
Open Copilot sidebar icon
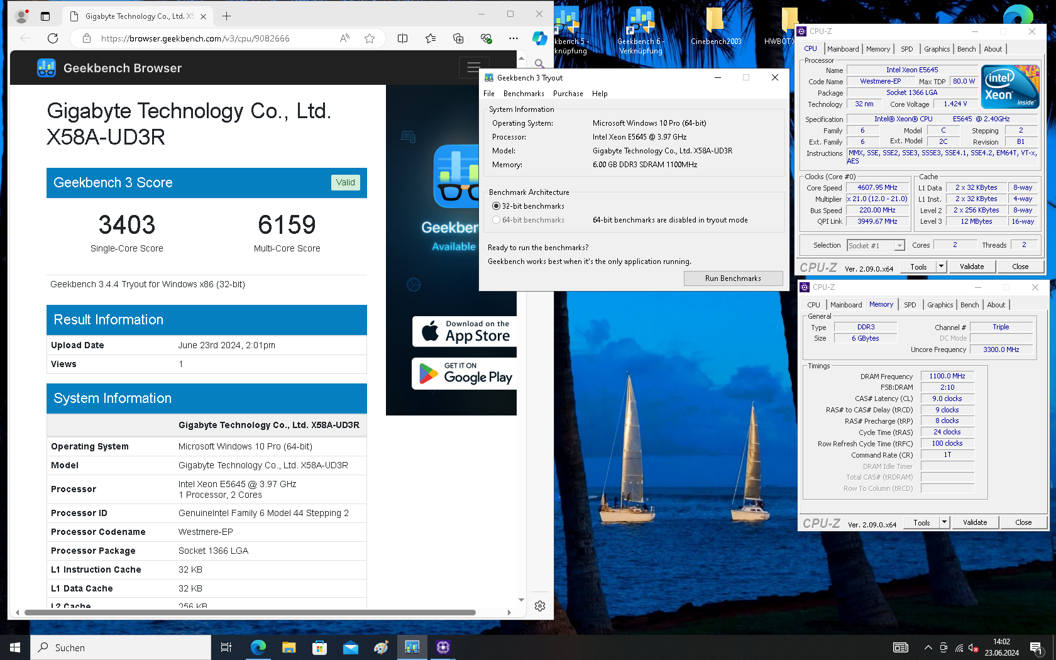tap(539, 38)
